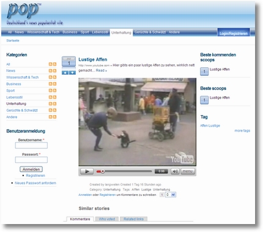263x232 pixels.
Task: Open first RSS feed icon for All
Action: tap(50, 64)
